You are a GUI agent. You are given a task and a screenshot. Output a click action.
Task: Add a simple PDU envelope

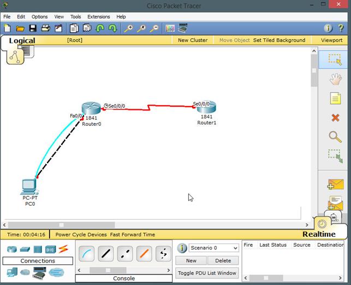[x=335, y=184]
